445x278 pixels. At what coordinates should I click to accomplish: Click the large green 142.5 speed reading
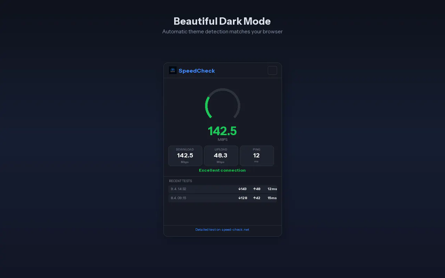222,131
